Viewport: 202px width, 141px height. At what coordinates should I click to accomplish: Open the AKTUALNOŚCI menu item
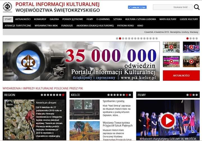(x=23, y=19)
